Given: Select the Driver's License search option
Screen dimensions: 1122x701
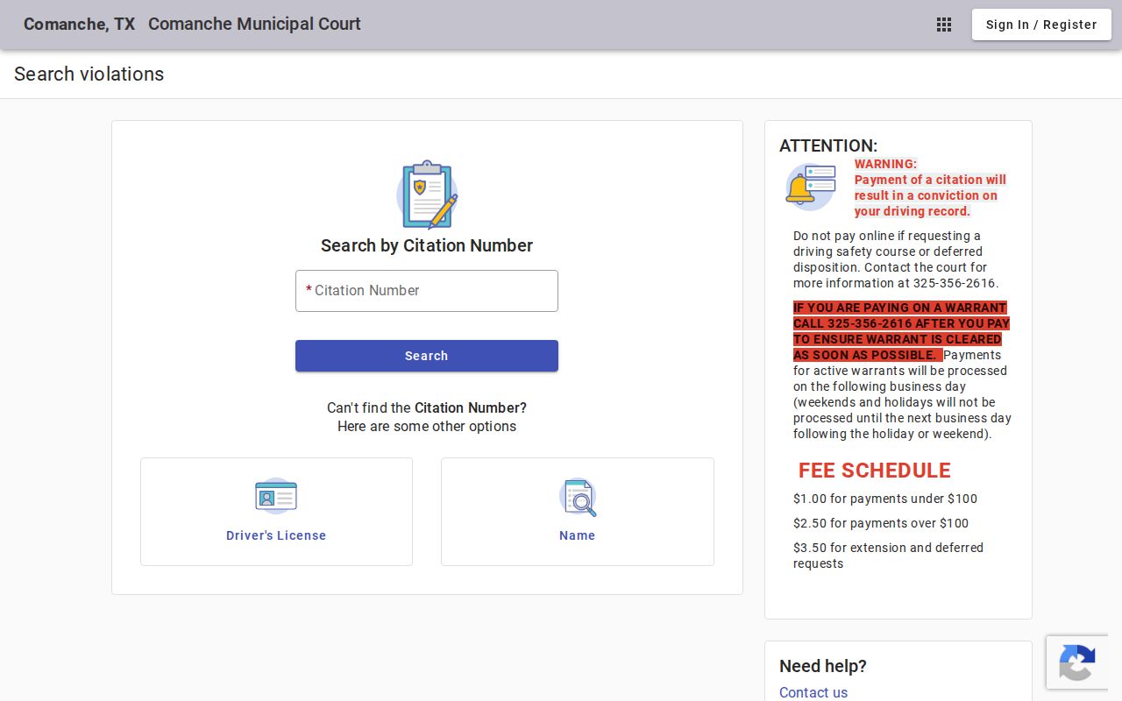Looking at the screenshot, I should pyautogui.click(x=276, y=512).
